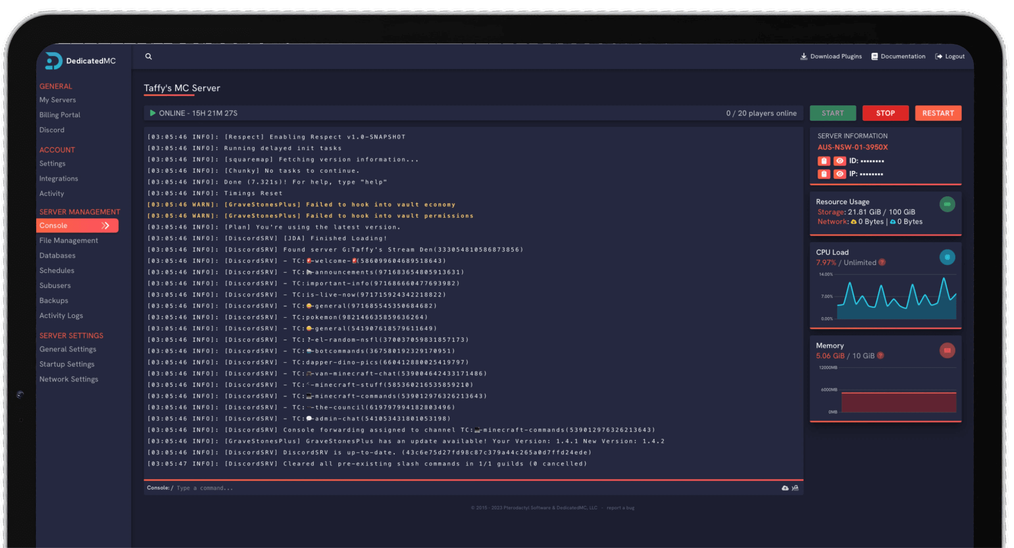
Task: Open Startup Settings
Action: [67, 364]
